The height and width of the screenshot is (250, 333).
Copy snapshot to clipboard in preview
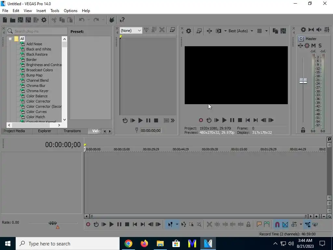pos(275,31)
